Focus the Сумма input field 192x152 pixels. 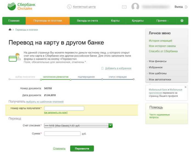click(x=62, y=134)
